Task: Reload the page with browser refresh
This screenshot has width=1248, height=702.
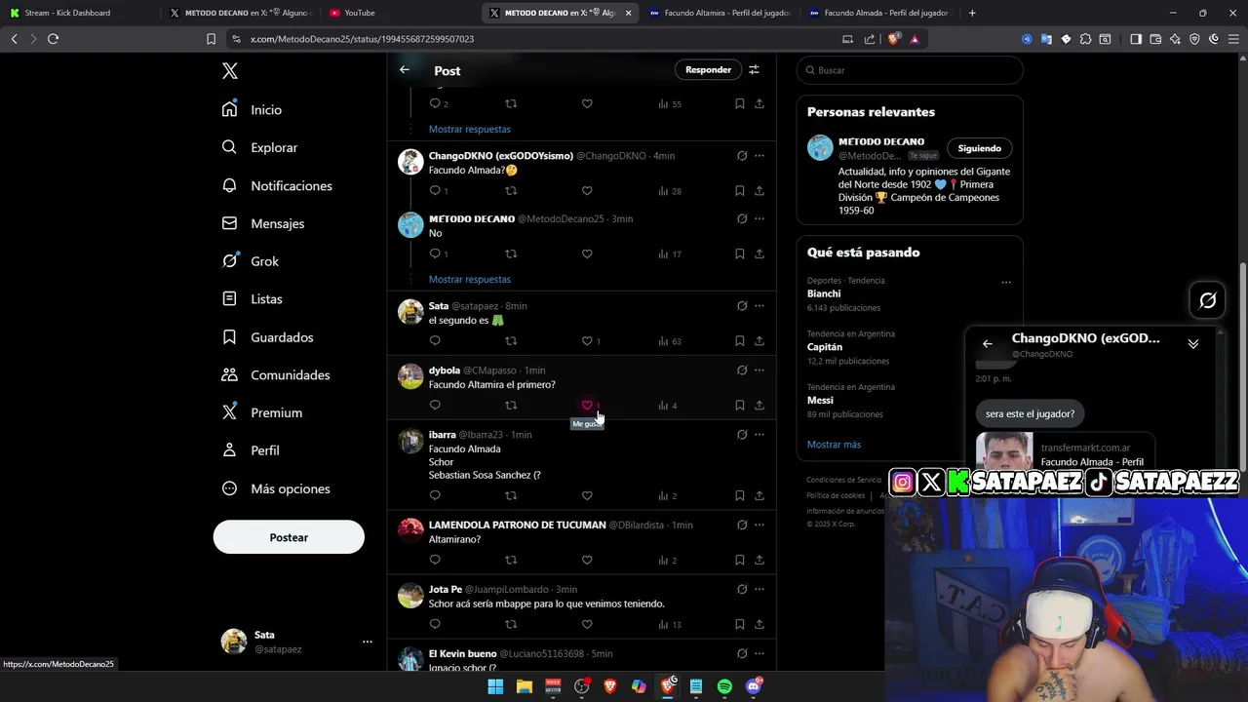Action: [x=53, y=39]
